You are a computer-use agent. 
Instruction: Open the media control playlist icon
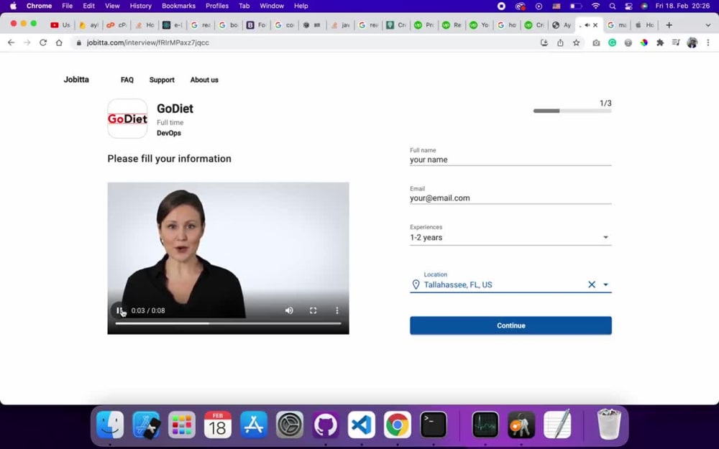676,42
